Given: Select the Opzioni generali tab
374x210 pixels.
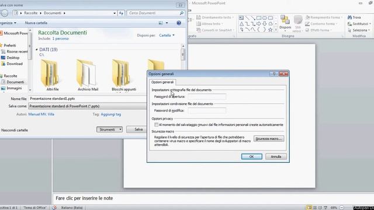Looking at the screenshot, I should click(x=162, y=82).
